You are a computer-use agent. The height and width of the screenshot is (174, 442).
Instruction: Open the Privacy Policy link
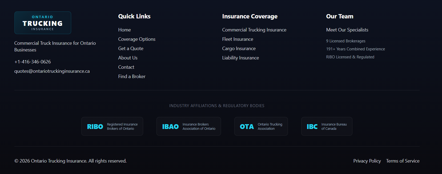(x=367, y=161)
